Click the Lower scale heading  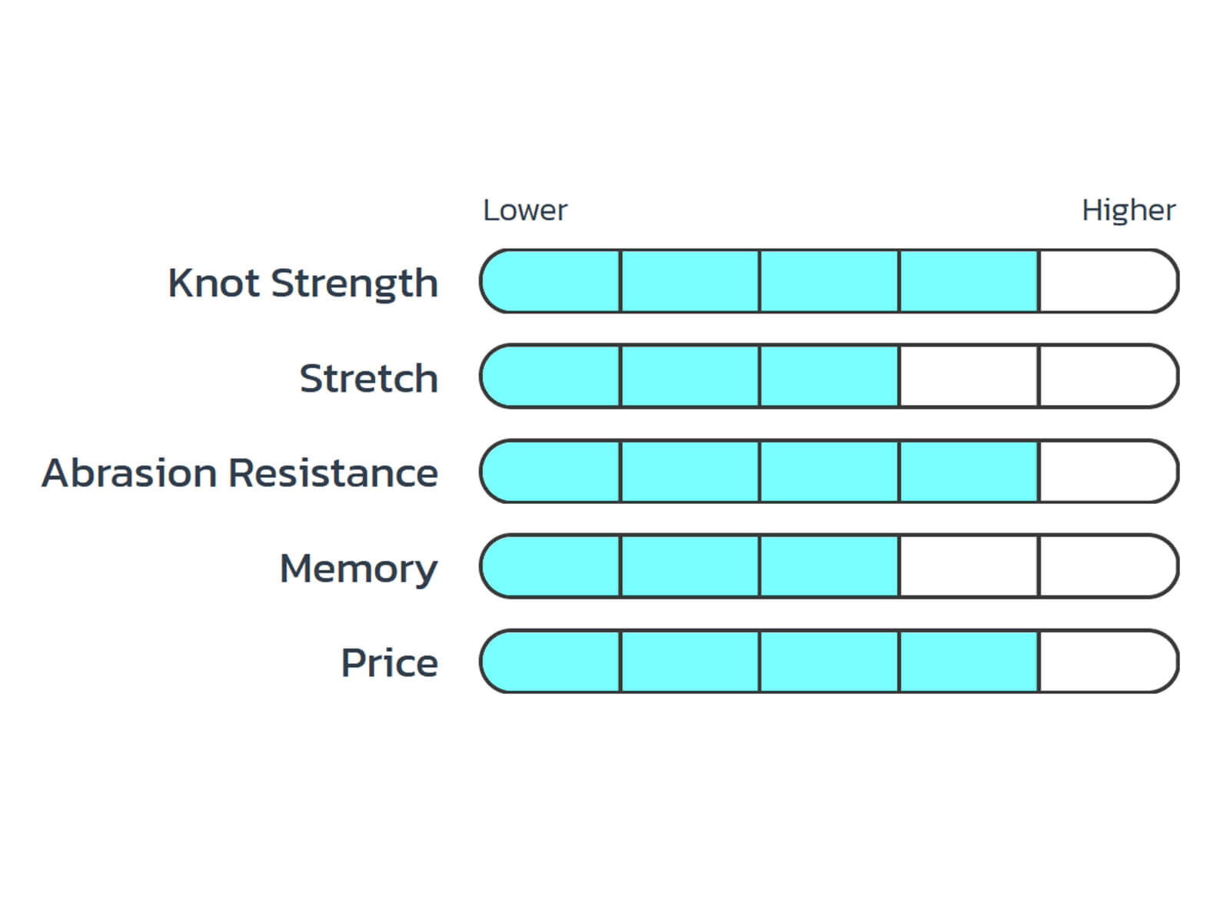pyautogui.click(x=525, y=210)
